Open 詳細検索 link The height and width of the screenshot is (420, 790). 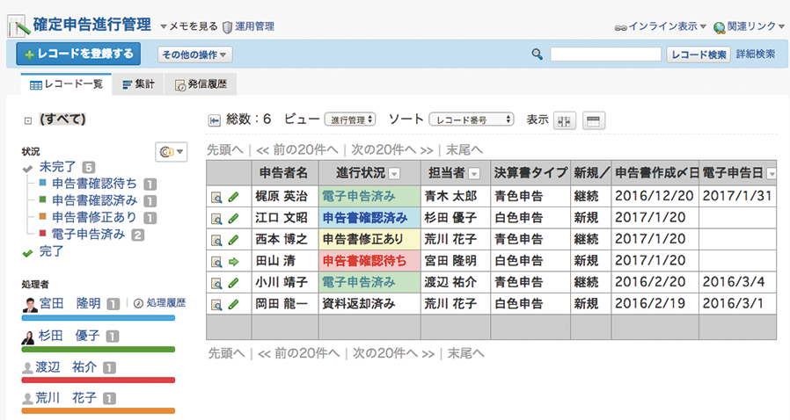click(755, 54)
